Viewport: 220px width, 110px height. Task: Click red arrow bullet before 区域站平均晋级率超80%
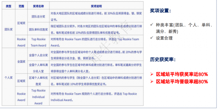[x=152, y=81]
